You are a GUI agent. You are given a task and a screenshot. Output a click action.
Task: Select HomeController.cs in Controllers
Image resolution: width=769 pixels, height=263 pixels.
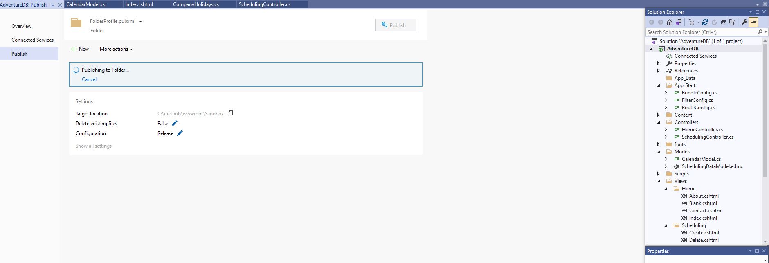pos(702,130)
